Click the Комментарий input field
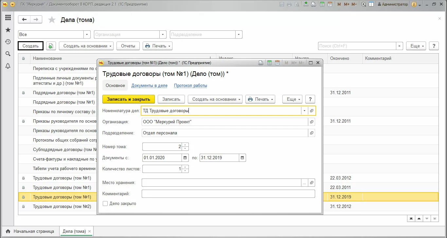This screenshot has height=238, width=447. point(228,194)
